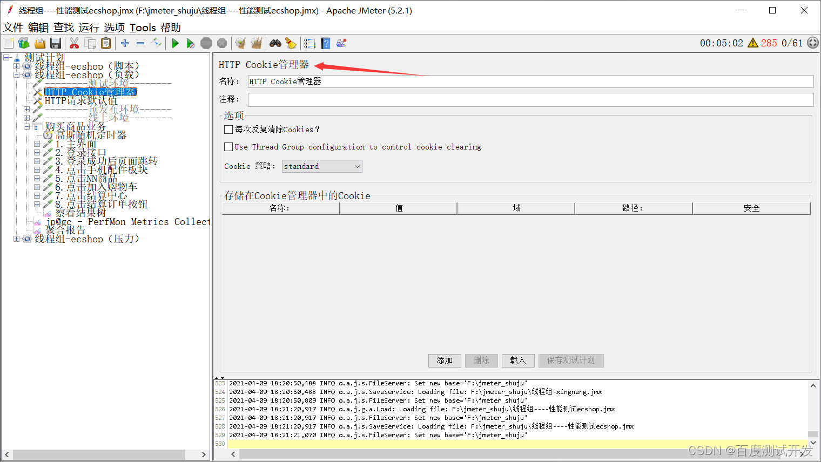The width and height of the screenshot is (821, 462).
Task: Open the Templates icon in toolbar
Action: pos(24,43)
